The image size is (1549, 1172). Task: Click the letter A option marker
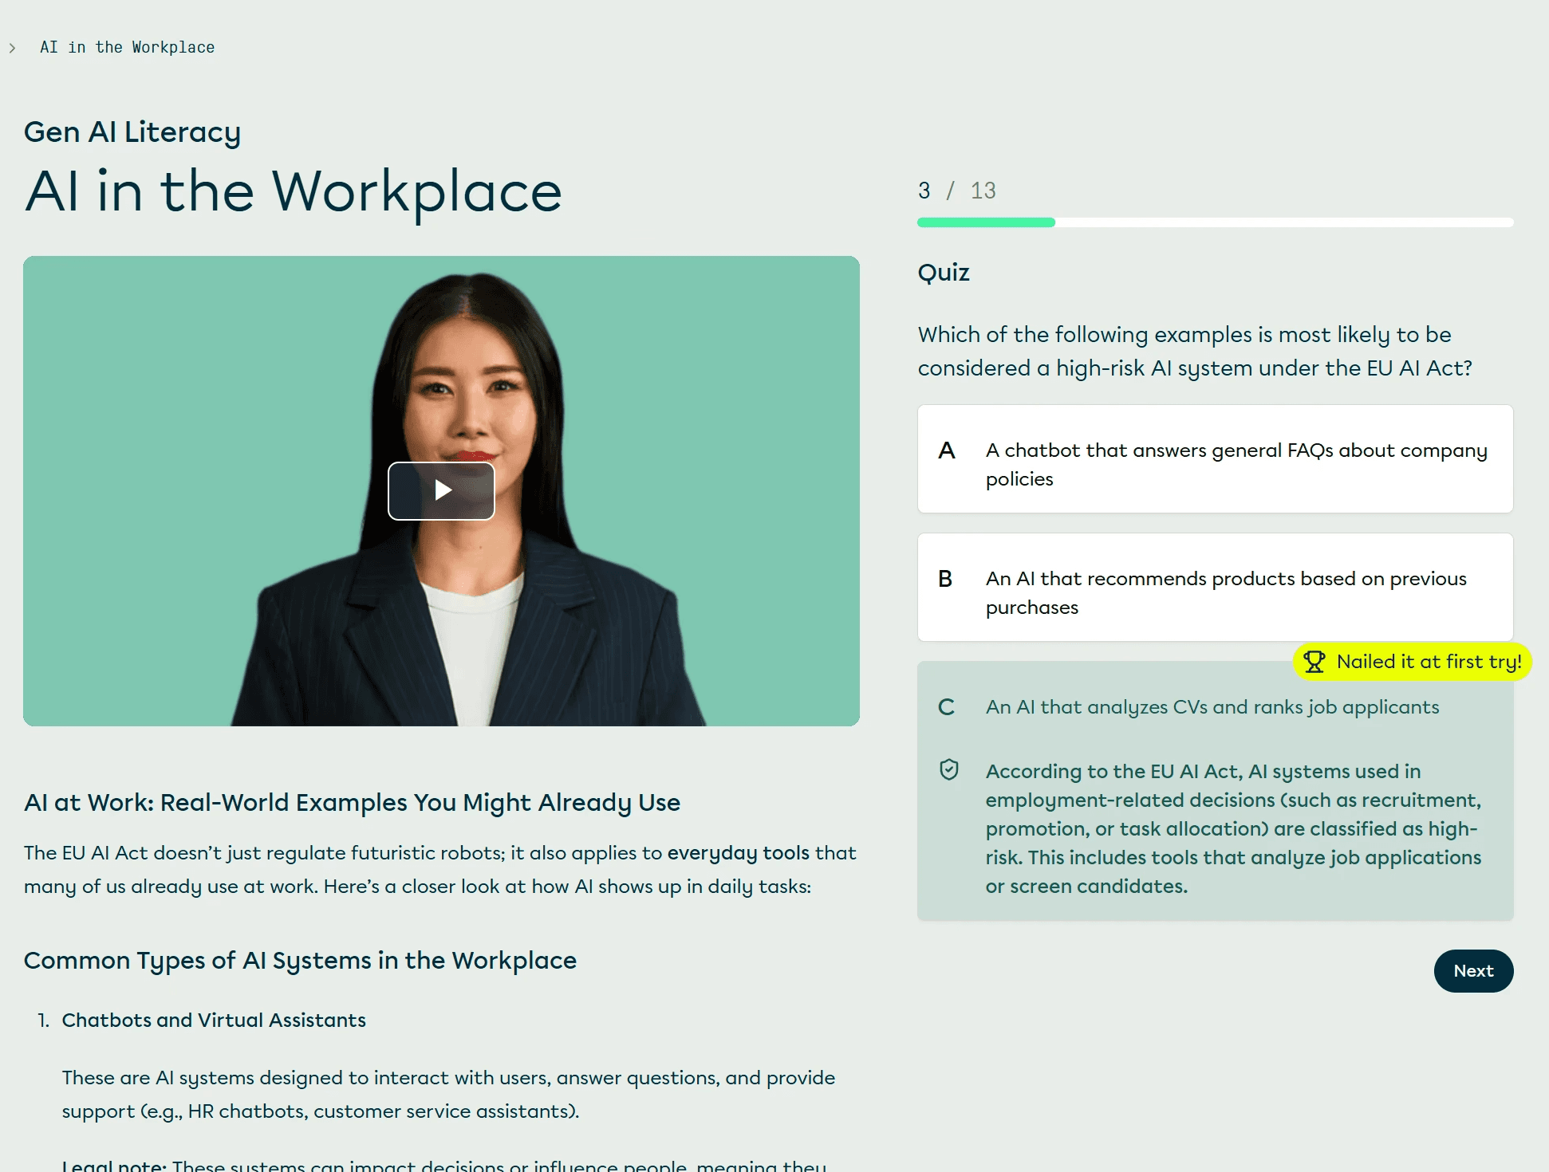click(946, 451)
